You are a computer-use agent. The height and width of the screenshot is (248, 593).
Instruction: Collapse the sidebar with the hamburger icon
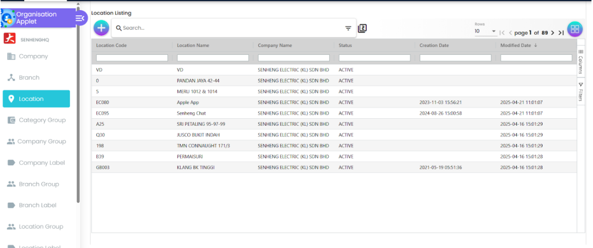[x=80, y=18]
